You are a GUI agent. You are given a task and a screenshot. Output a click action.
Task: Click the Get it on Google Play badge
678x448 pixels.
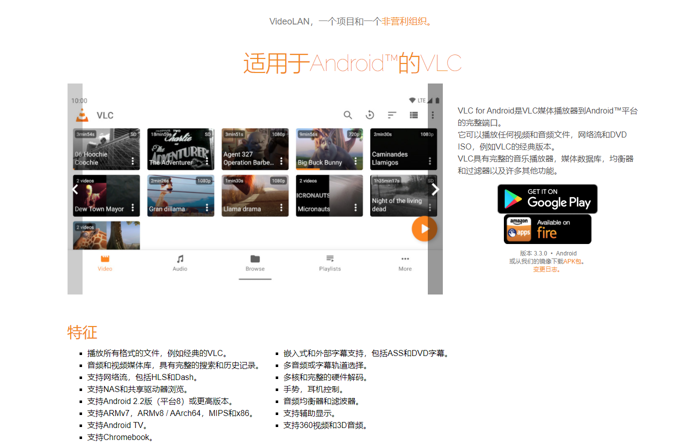point(547,199)
